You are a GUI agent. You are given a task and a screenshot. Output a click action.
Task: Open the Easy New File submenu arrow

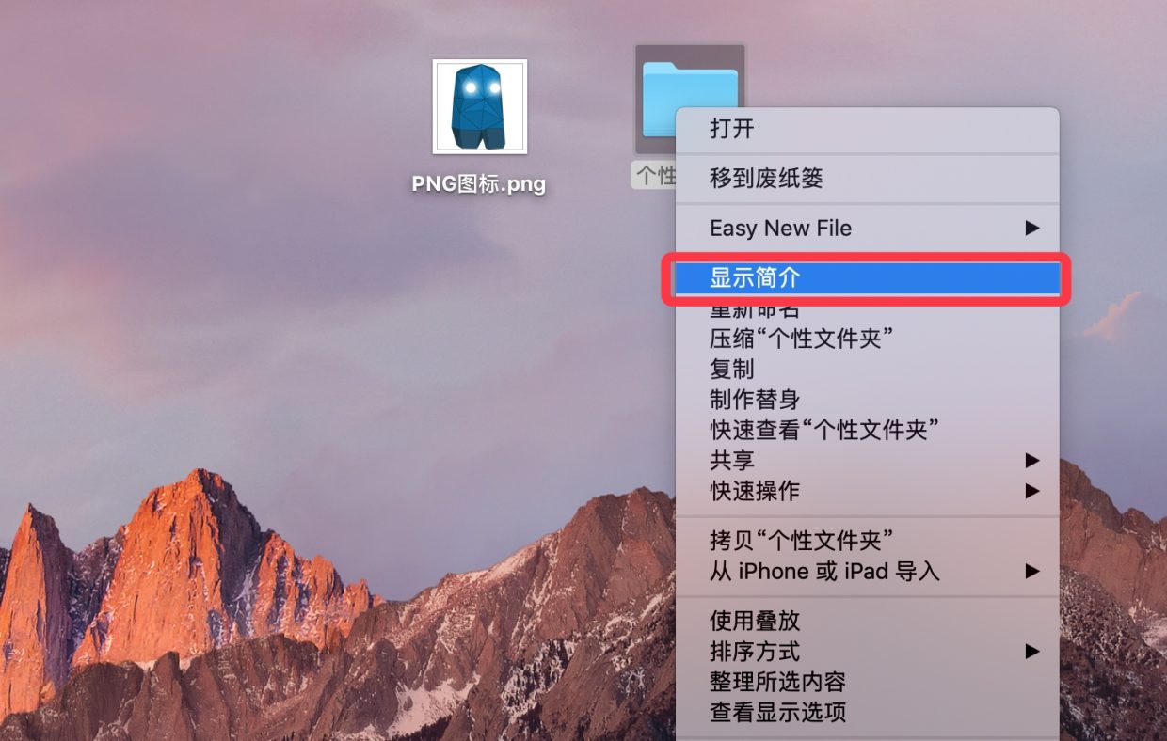click(1032, 228)
